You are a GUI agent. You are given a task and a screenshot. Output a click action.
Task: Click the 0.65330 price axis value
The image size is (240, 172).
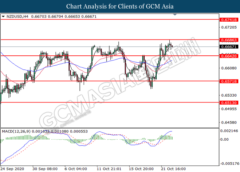coord(229,95)
